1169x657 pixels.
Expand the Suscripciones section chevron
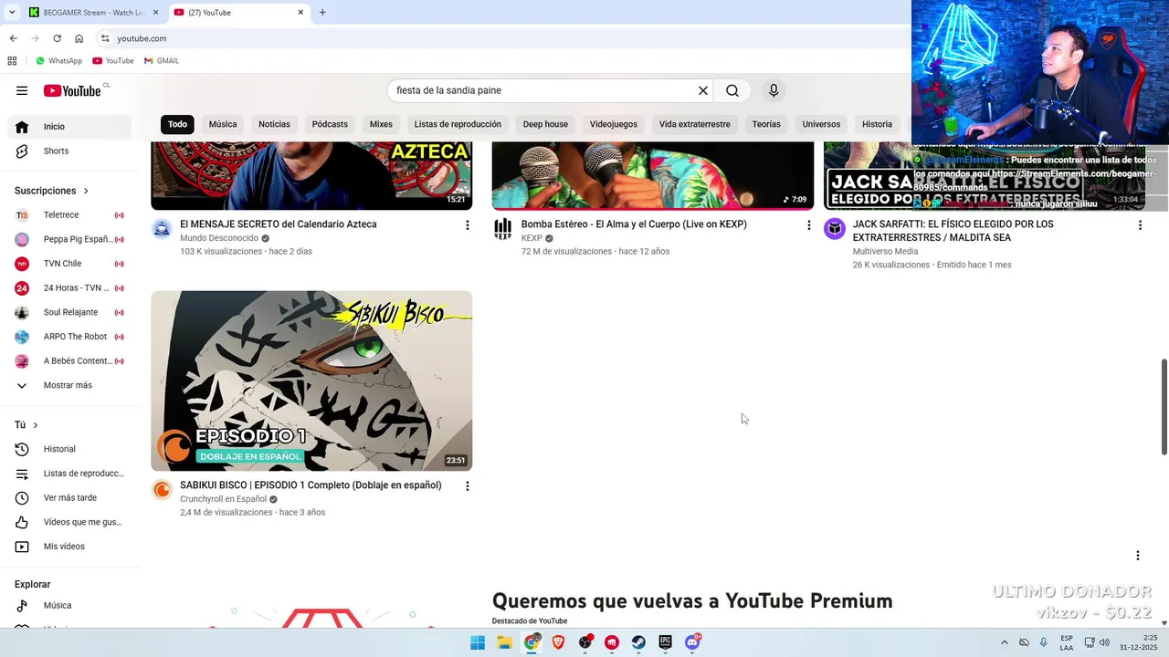coord(86,191)
